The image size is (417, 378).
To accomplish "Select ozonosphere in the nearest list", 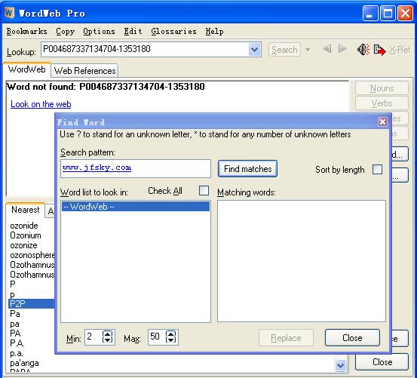I will [x=32, y=255].
